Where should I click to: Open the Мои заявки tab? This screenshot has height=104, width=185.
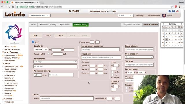point(48,25)
